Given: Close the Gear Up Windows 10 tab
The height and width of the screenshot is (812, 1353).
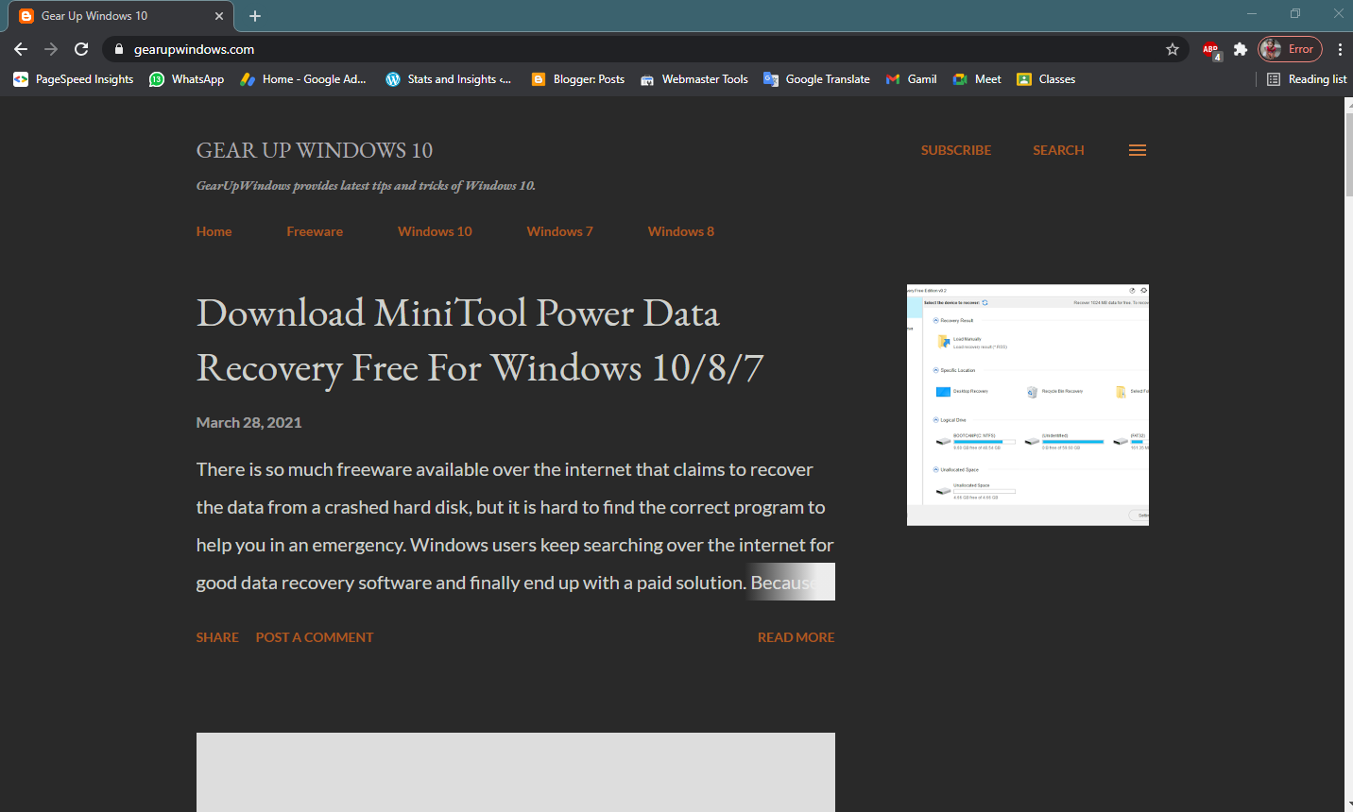Looking at the screenshot, I should tap(219, 16).
